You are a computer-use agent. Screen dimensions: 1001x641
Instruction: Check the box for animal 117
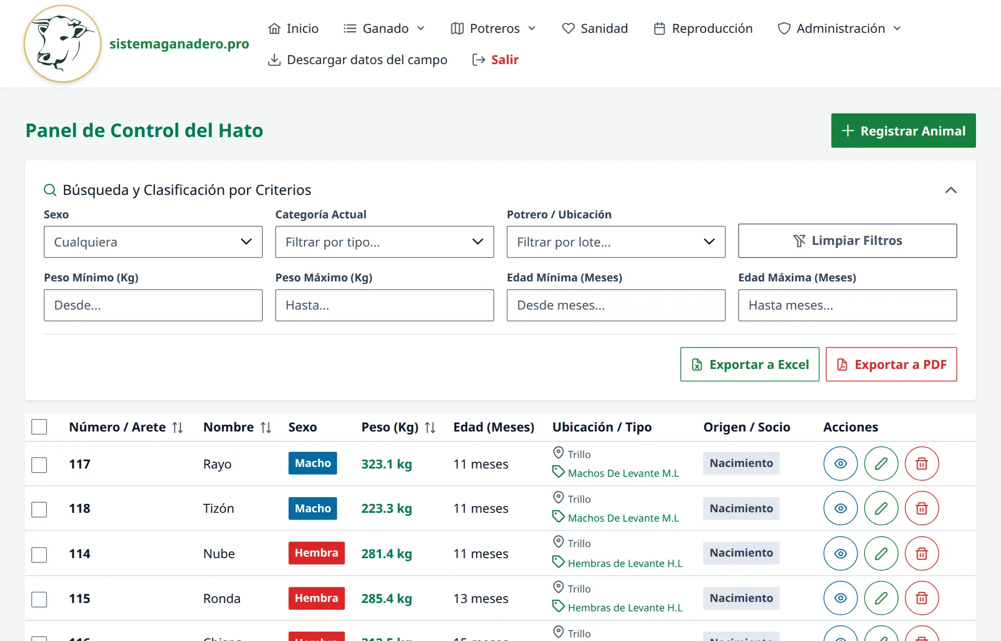pos(39,464)
